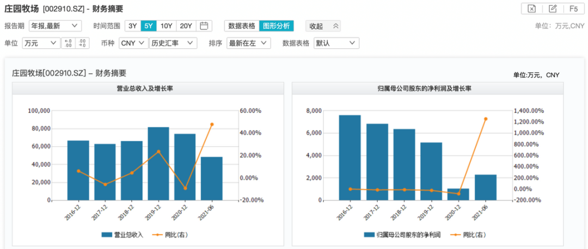The image size is (588, 249).
Task: Collapse panel with 收起 button
Action: pos(323,26)
